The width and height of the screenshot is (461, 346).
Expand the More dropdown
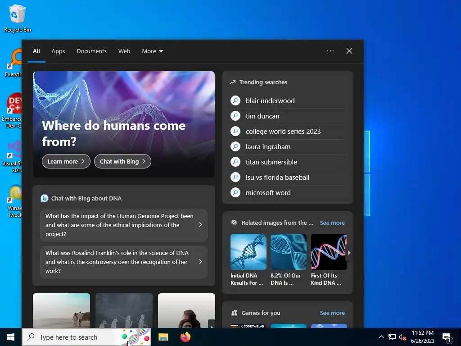point(152,51)
